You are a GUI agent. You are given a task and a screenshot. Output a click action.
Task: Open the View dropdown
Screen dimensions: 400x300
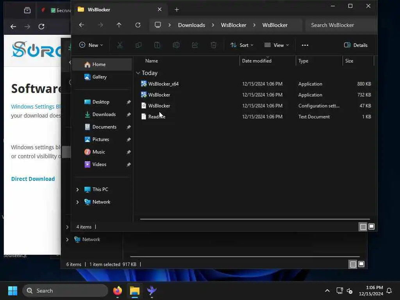[277, 45]
